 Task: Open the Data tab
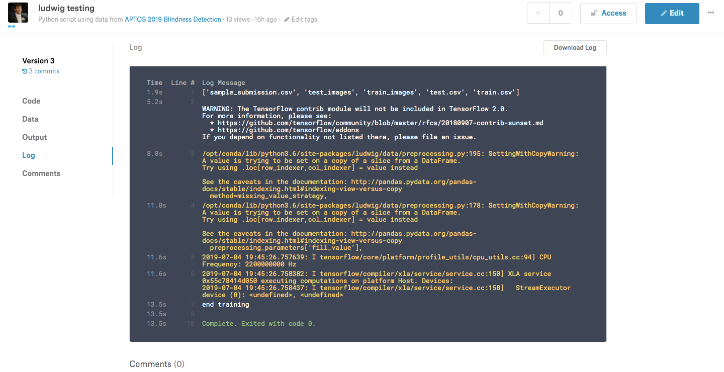coord(30,119)
